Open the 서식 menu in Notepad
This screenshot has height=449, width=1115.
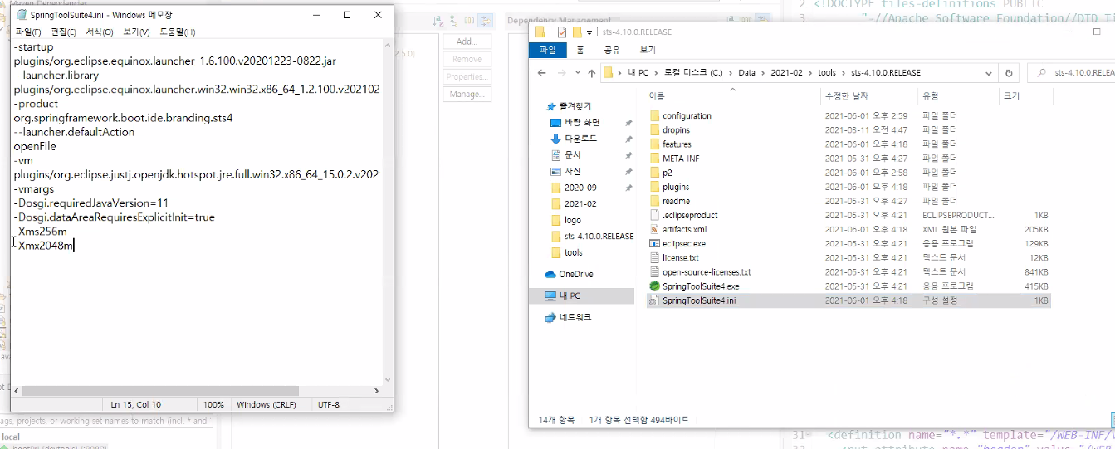(100, 32)
